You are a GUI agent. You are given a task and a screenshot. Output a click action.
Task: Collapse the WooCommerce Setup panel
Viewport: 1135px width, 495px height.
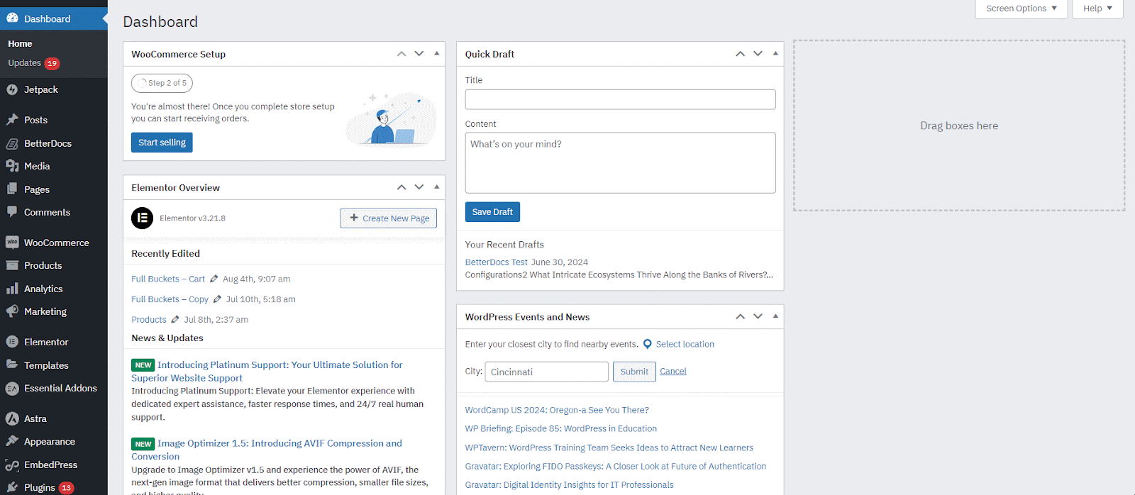436,54
